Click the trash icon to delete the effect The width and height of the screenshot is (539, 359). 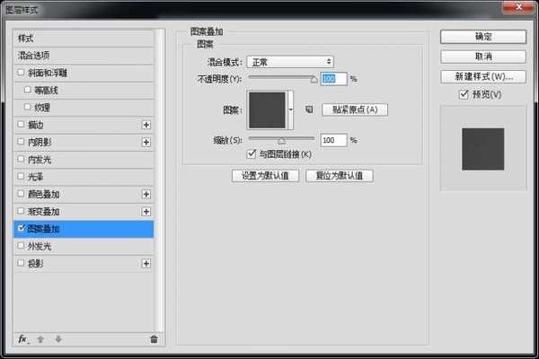pos(154,338)
